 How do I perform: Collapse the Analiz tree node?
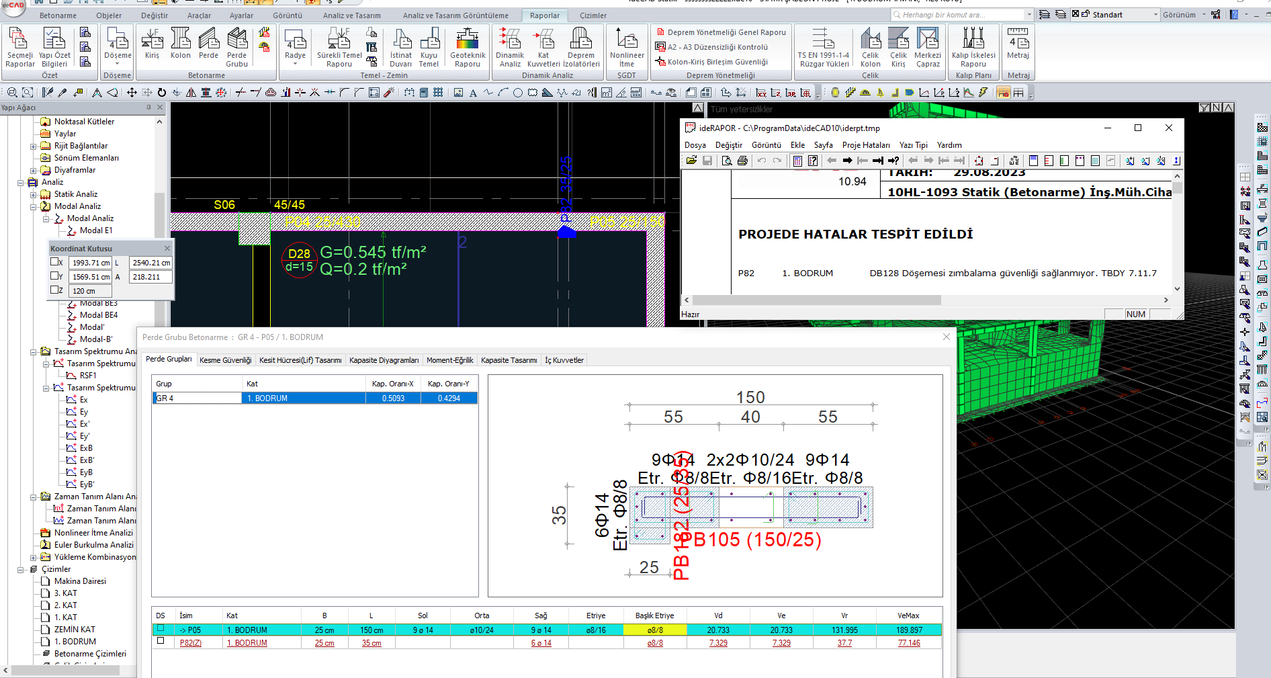pos(21,182)
